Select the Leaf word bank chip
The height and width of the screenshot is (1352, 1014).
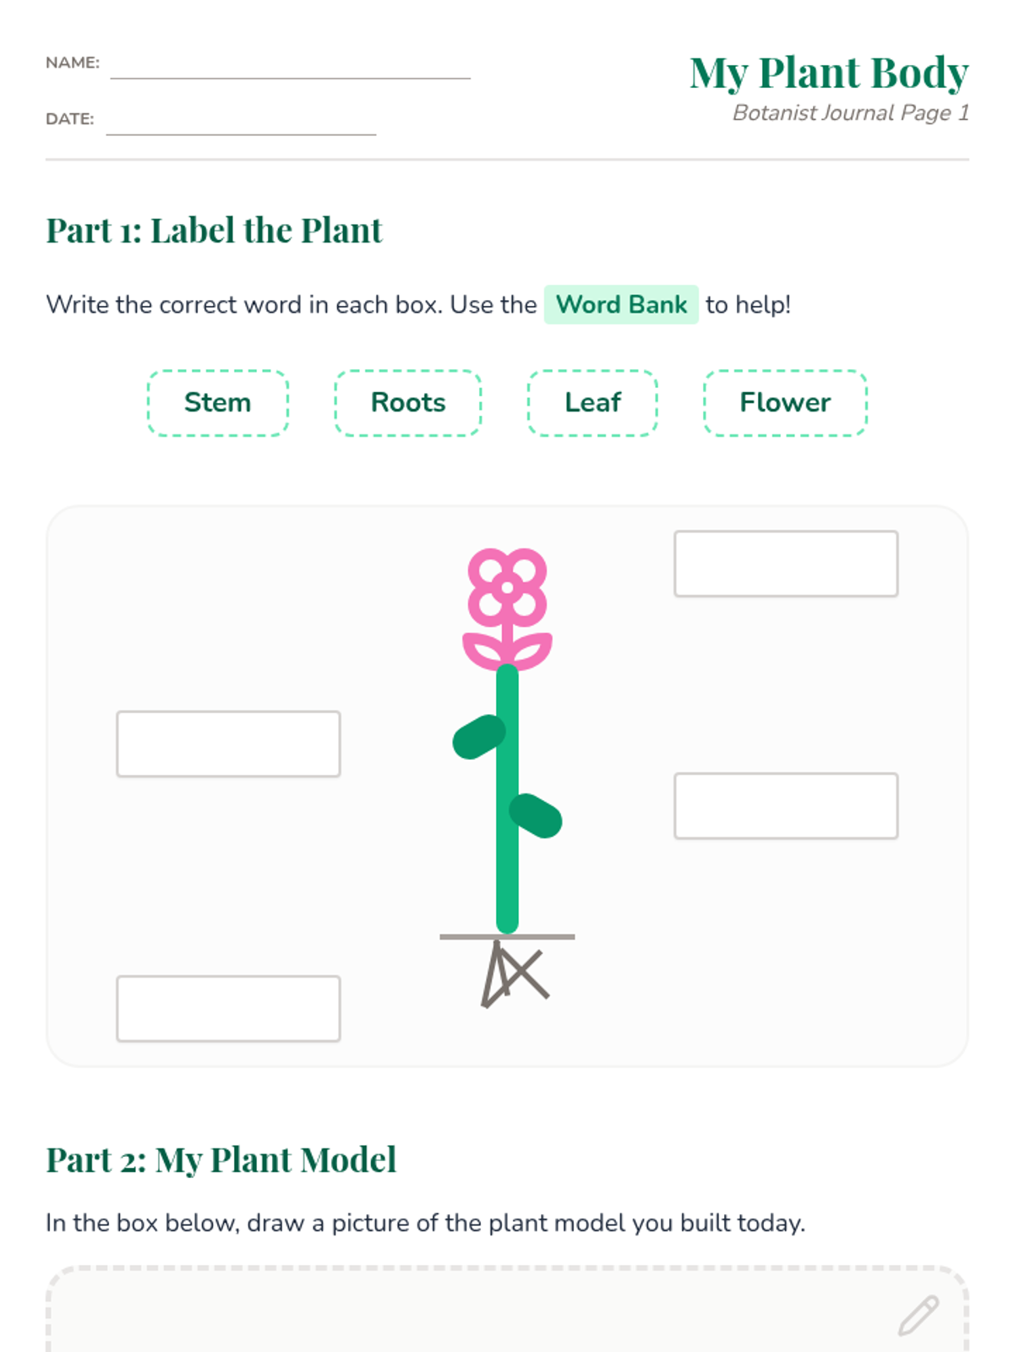pos(592,403)
